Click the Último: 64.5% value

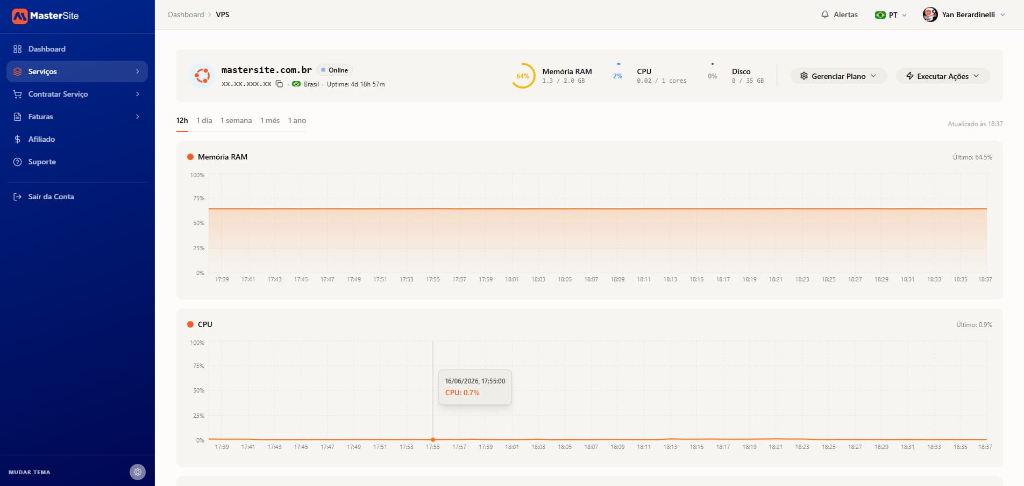click(972, 157)
